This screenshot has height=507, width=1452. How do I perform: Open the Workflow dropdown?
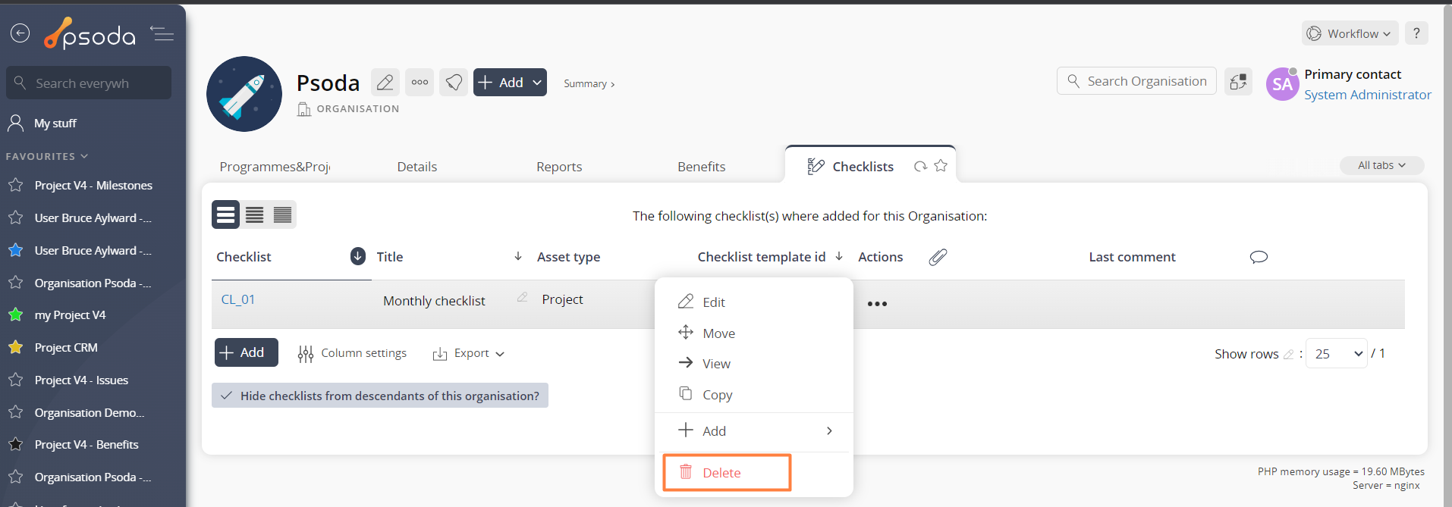[x=1350, y=33]
